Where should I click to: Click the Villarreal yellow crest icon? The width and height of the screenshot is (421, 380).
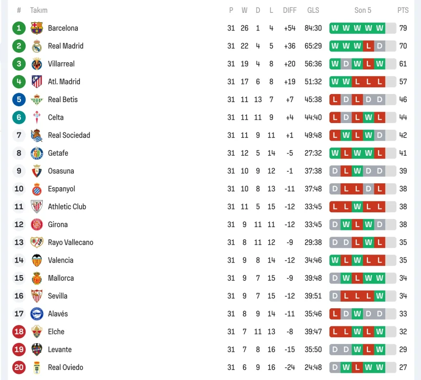coord(37,64)
